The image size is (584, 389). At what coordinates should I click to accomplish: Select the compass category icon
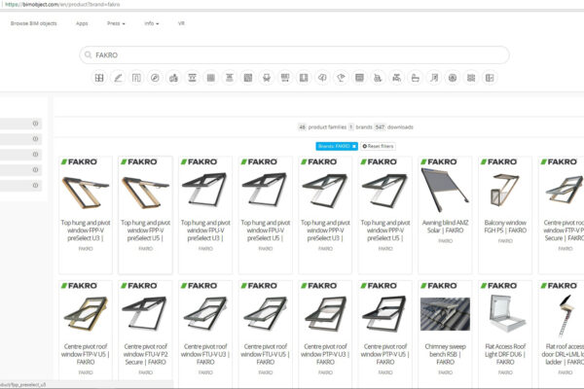(x=155, y=78)
